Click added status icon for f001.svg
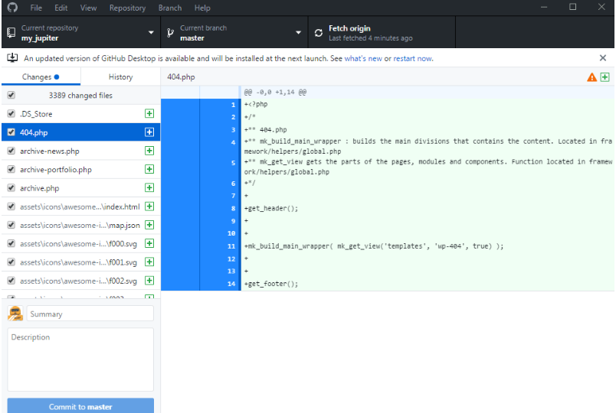 click(149, 262)
